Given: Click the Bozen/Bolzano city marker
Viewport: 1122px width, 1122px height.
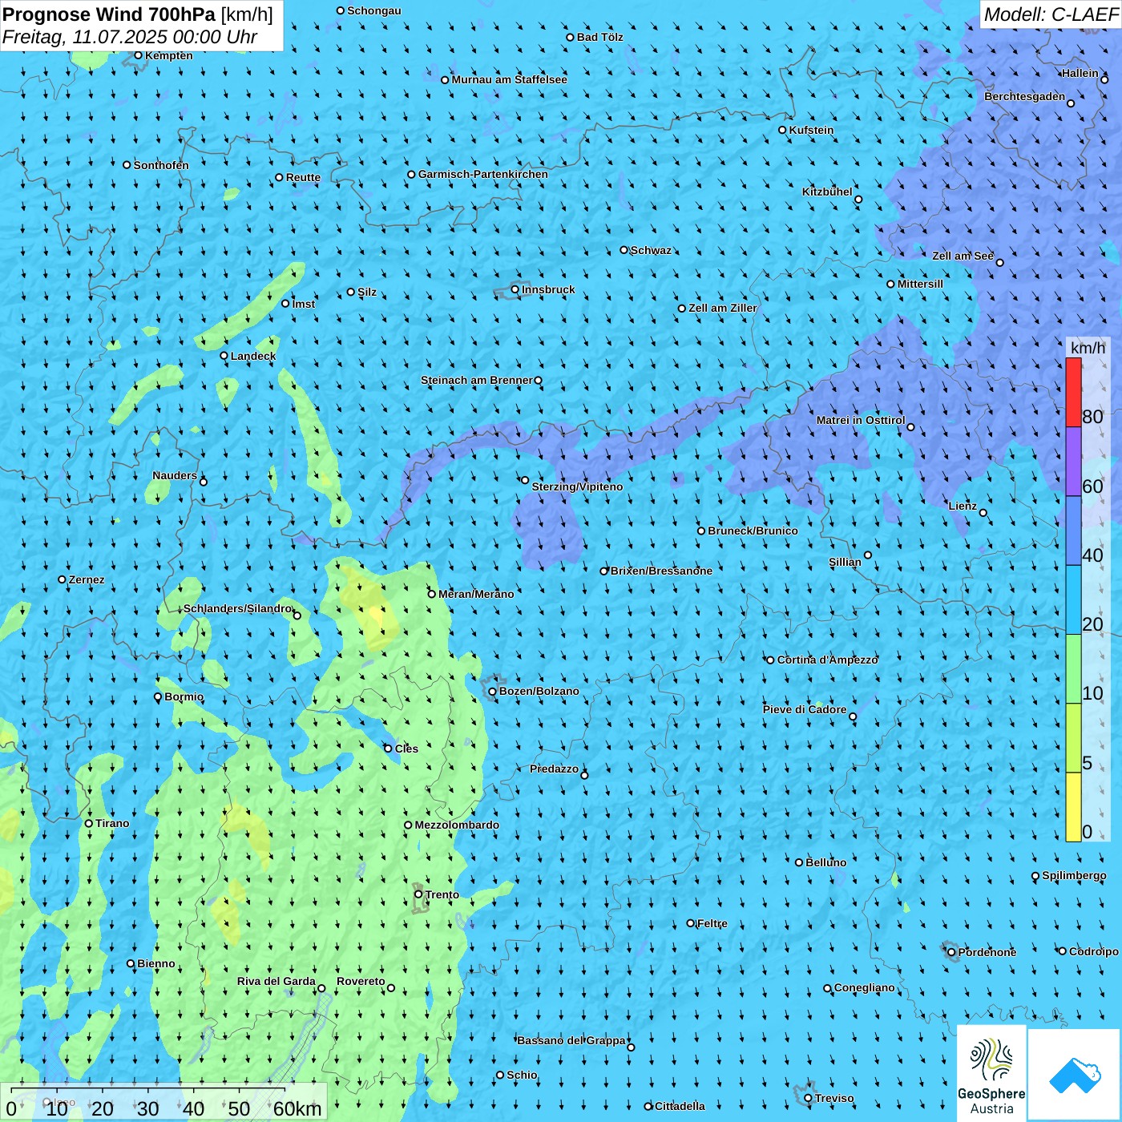Looking at the screenshot, I should pyautogui.click(x=493, y=691).
